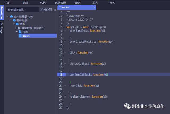Viewport: 170px width, 114px height.
Task: Click the closing '});' on line 27
Action: tap(68, 108)
